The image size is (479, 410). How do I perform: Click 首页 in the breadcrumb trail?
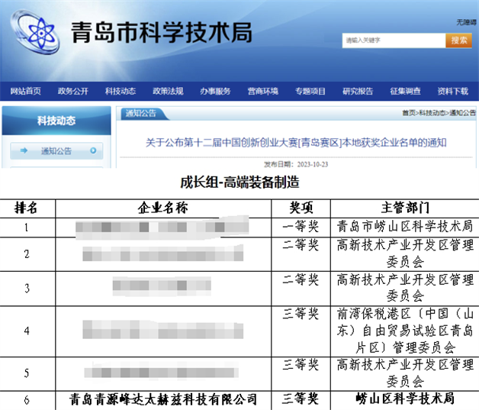tap(409, 113)
